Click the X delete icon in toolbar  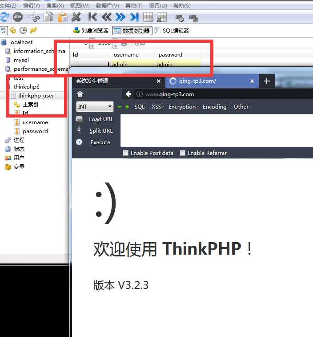tap(76, 17)
